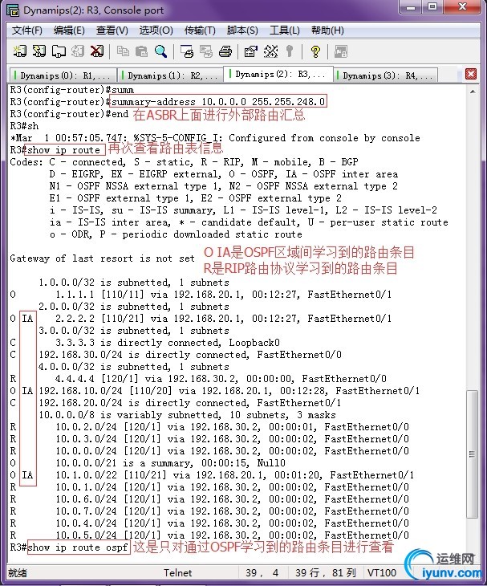Click the last grayed toolbar icon
Viewport: 487px width, 586px height.
[341, 51]
